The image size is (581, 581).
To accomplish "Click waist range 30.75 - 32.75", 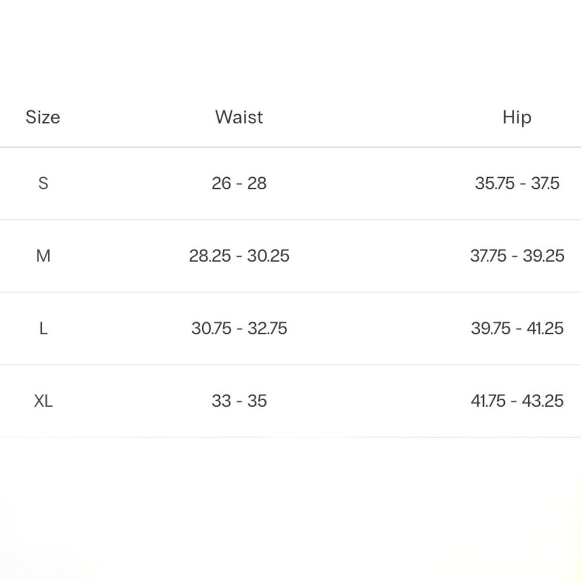I will pyautogui.click(x=239, y=328).
